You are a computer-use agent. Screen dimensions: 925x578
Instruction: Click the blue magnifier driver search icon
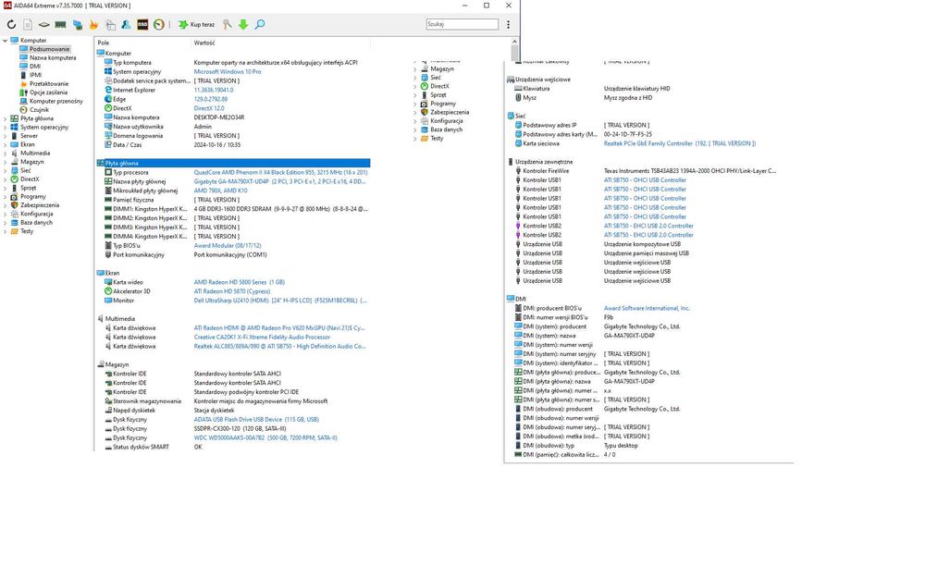click(x=260, y=24)
